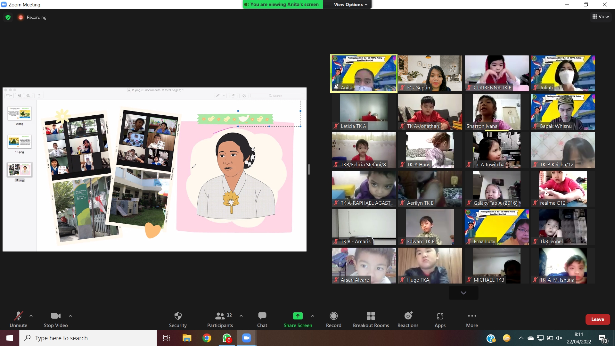
Task: Click the Get Help tray icon
Action: point(491,338)
